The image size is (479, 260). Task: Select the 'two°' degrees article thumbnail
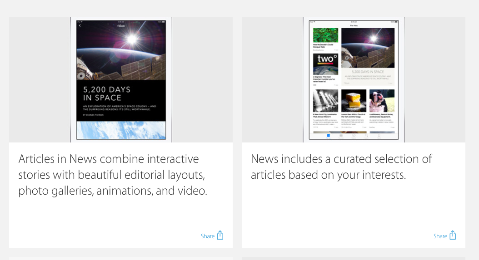coord(325,64)
